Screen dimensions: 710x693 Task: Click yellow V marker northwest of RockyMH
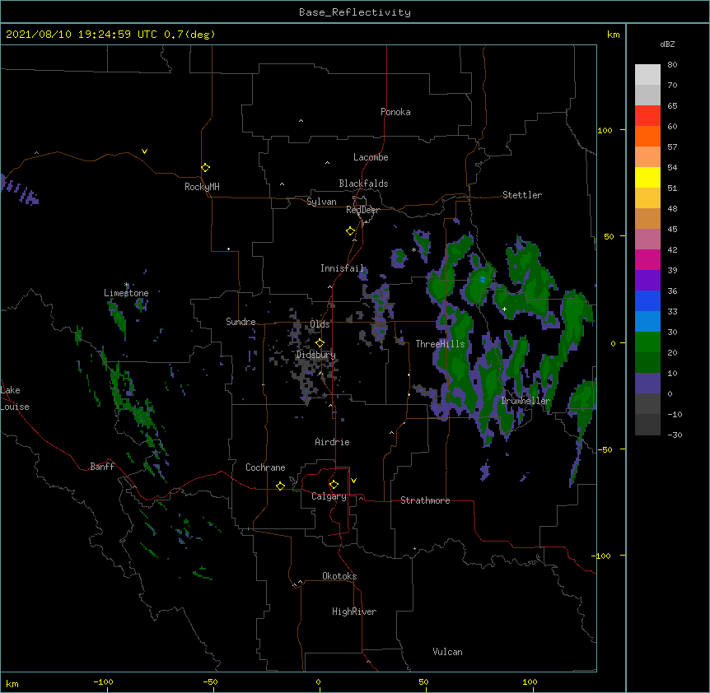click(144, 151)
